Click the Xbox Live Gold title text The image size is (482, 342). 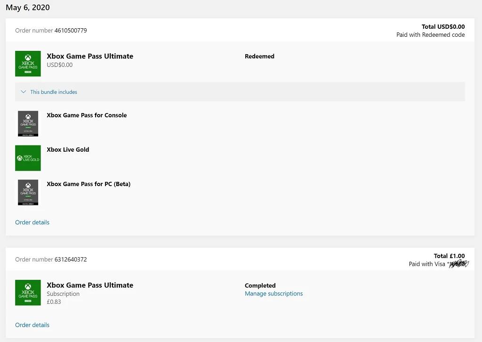pyautogui.click(x=68, y=150)
